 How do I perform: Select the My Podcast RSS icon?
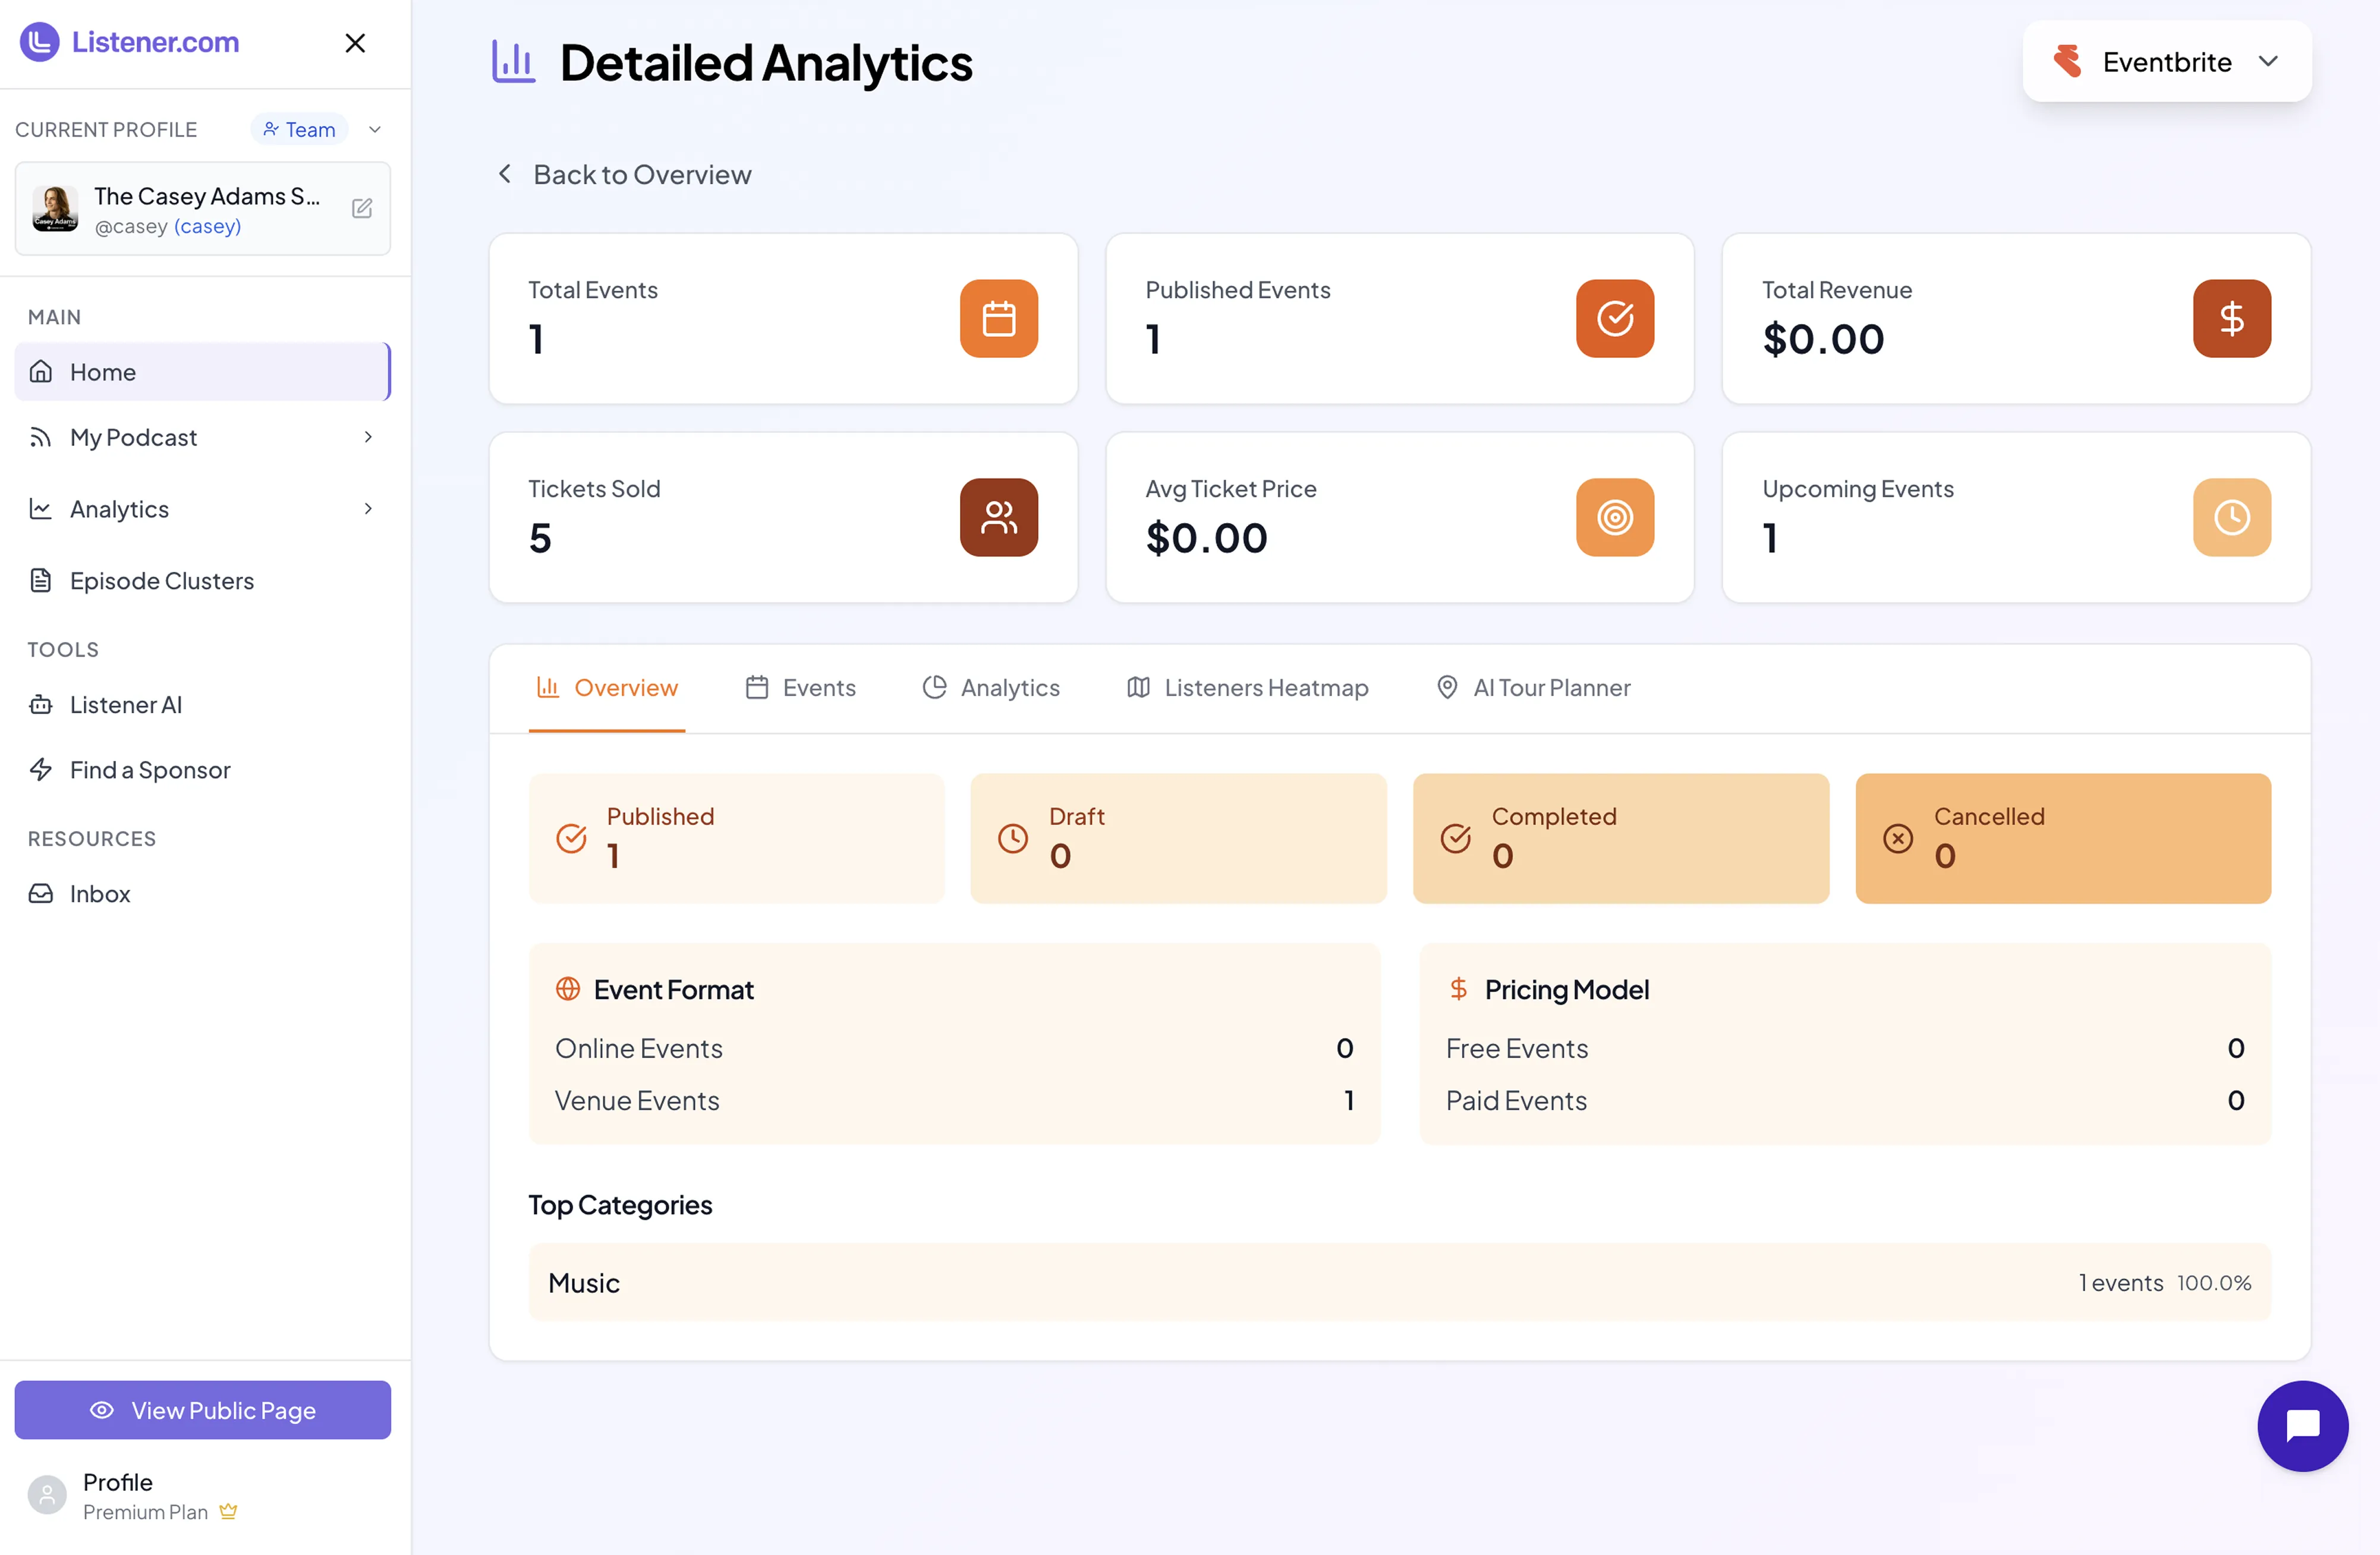click(40, 437)
